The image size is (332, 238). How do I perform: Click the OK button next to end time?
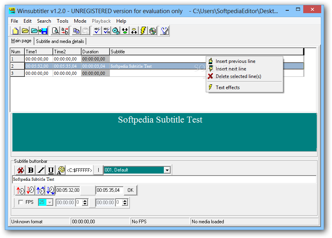pyautogui.click(x=130, y=190)
